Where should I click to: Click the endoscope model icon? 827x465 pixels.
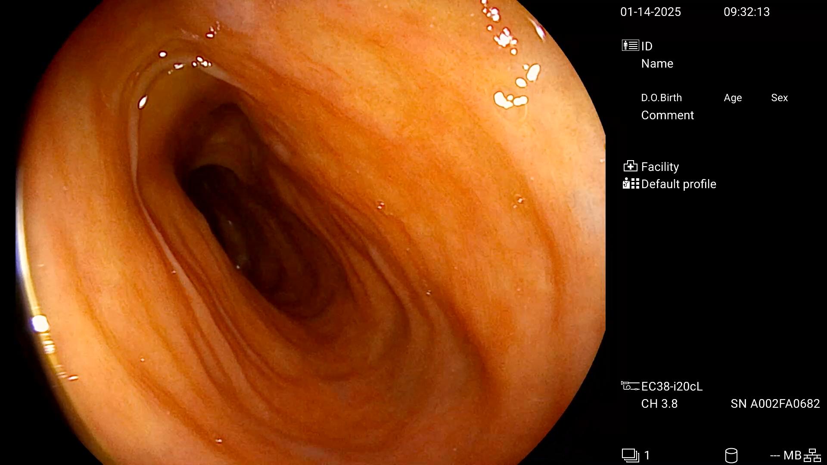[630, 386]
